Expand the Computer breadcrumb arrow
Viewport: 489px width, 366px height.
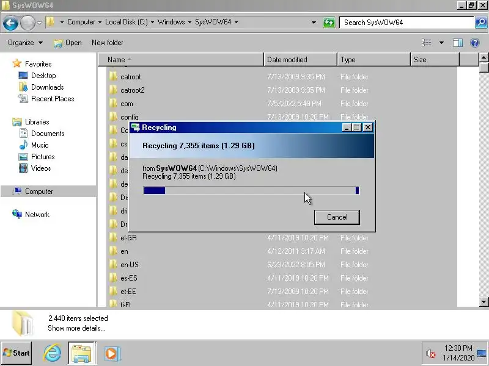click(100, 22)
